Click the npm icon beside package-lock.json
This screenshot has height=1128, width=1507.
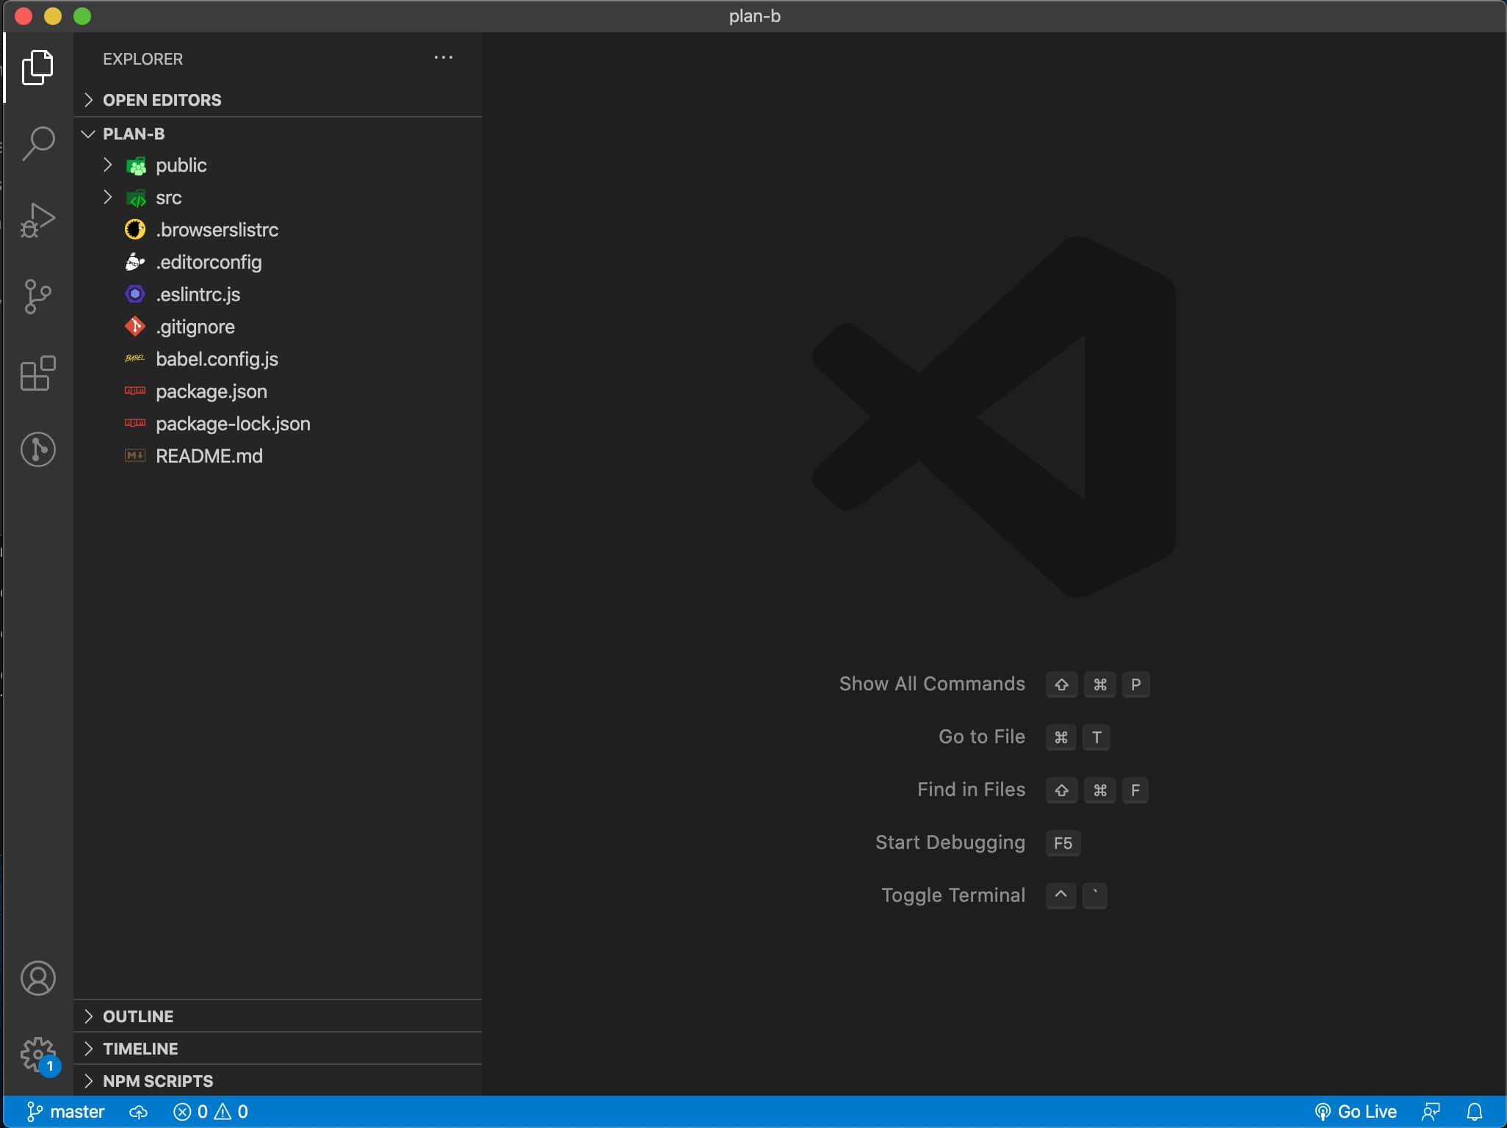point(135,423)
